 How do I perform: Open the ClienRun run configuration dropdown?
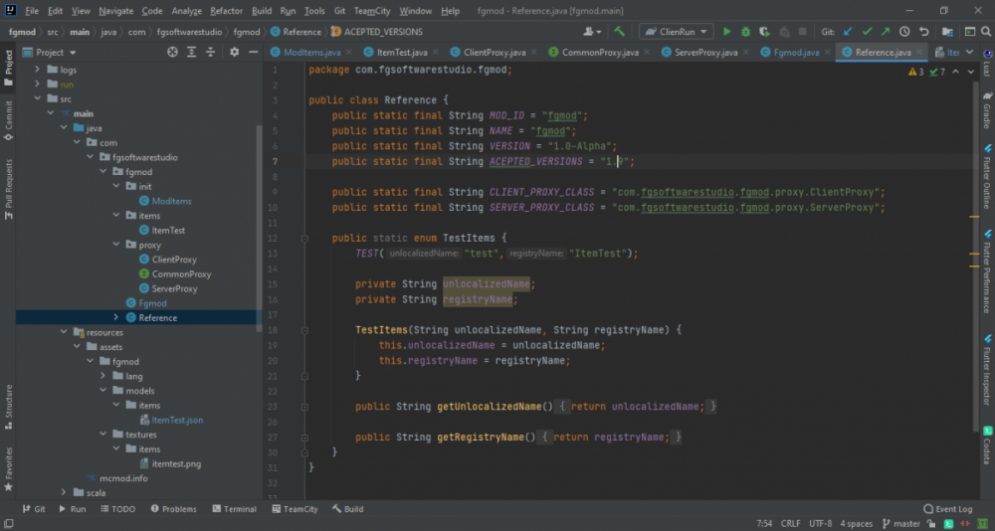(x=676, y=32)
